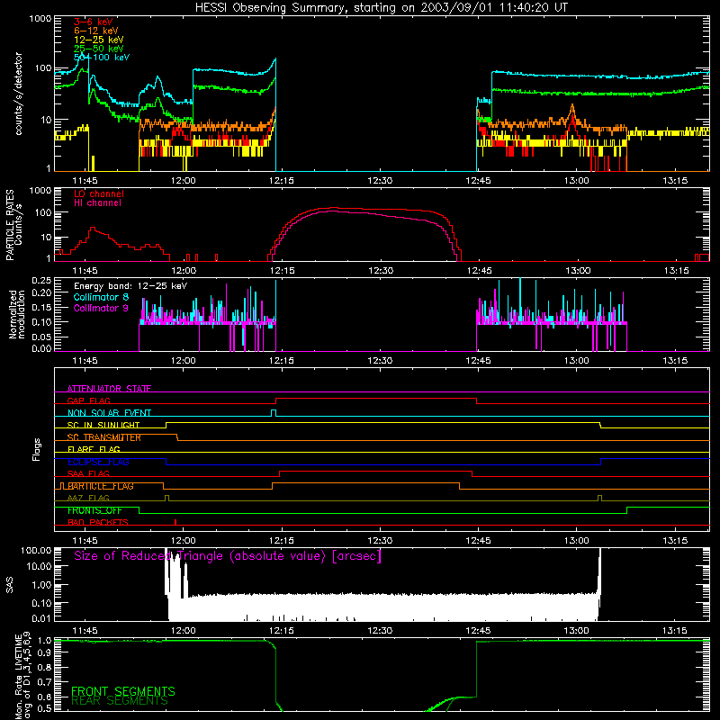Click the 12:45 tick under the modulation panel

tap(479, 361)
